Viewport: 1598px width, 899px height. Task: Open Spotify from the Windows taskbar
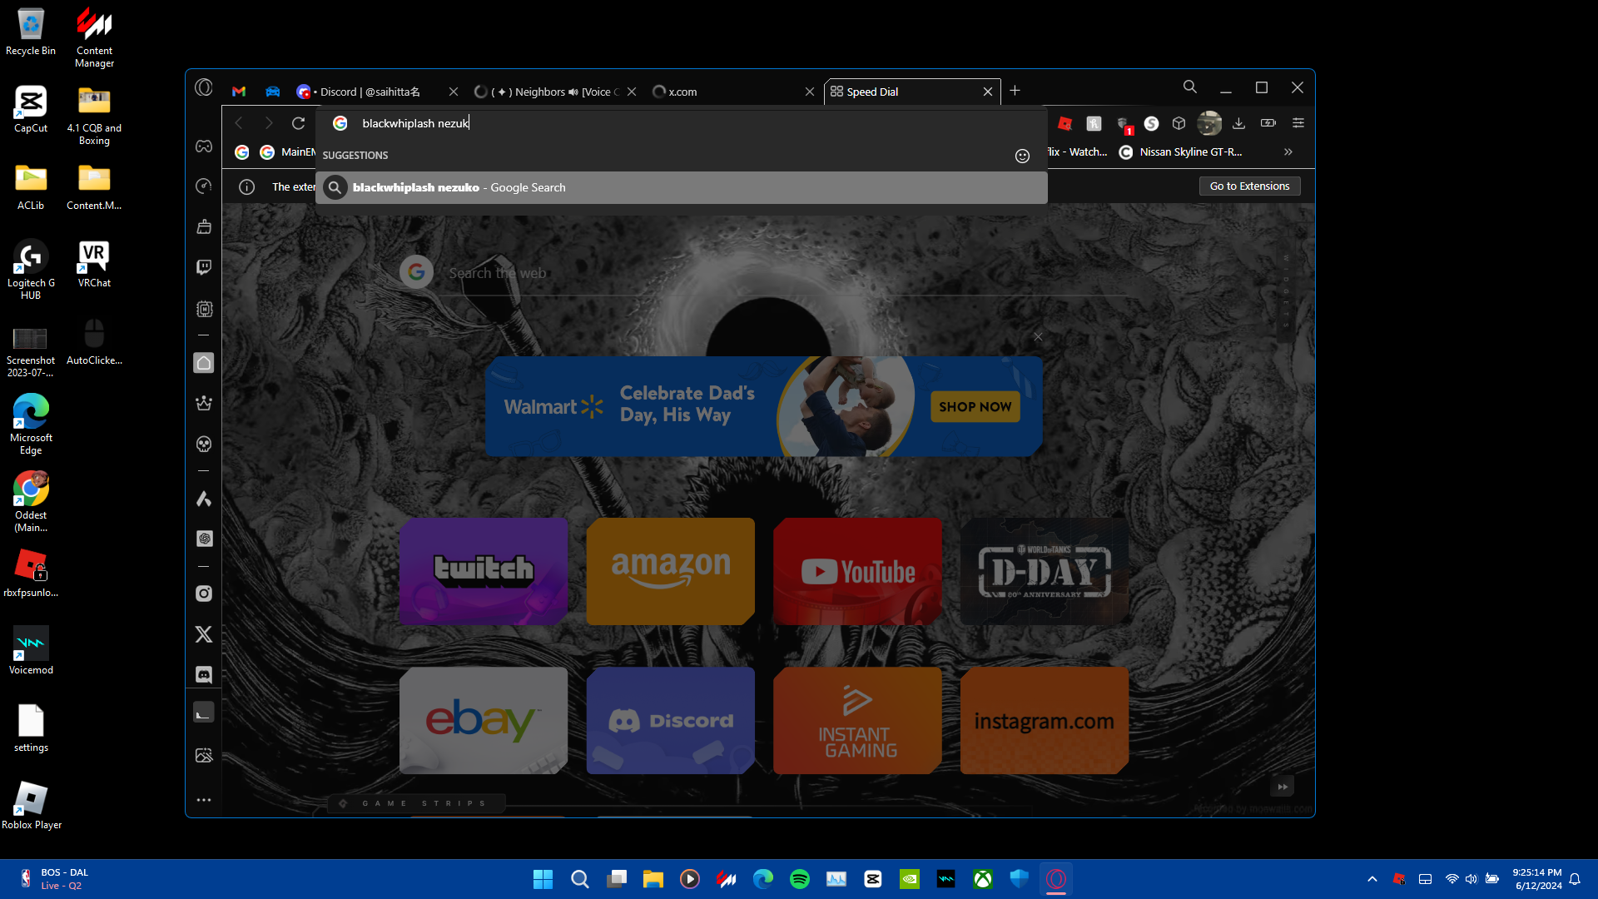point(799,879)
